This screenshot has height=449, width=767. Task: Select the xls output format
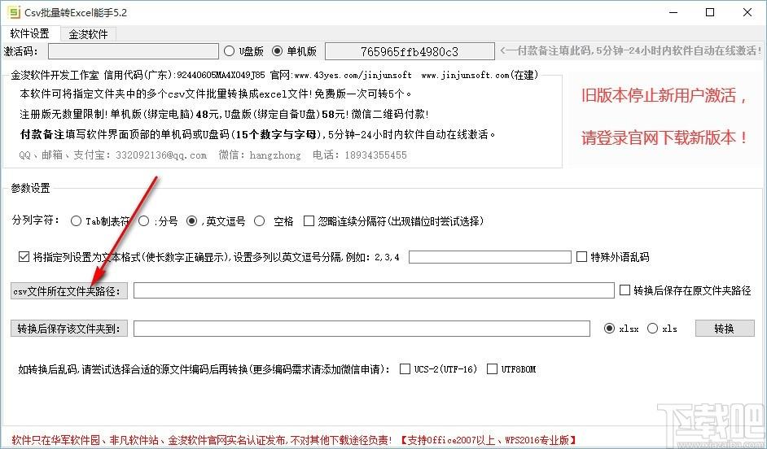(652, 329)
